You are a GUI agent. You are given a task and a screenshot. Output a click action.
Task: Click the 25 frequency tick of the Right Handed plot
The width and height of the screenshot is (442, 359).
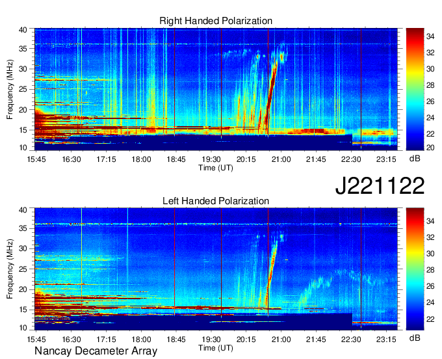point(23,89)
